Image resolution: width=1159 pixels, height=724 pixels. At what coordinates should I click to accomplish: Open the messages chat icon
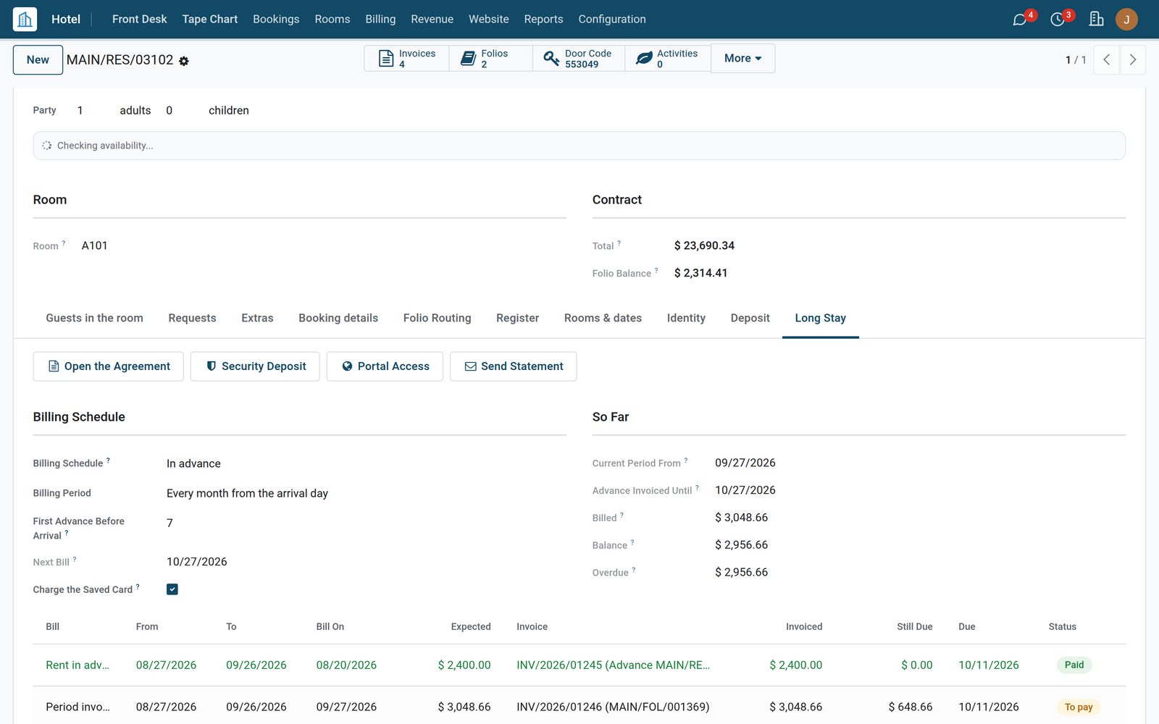coord(1020,20)
